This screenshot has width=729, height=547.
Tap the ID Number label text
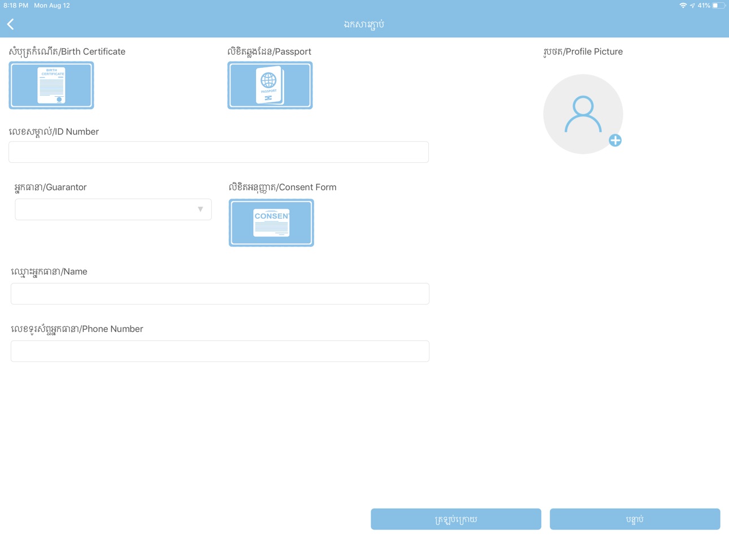(x=54, y=132)
